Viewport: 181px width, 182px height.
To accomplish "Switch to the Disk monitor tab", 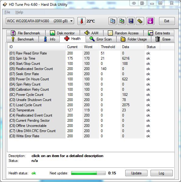I will (x=62, y=33).
